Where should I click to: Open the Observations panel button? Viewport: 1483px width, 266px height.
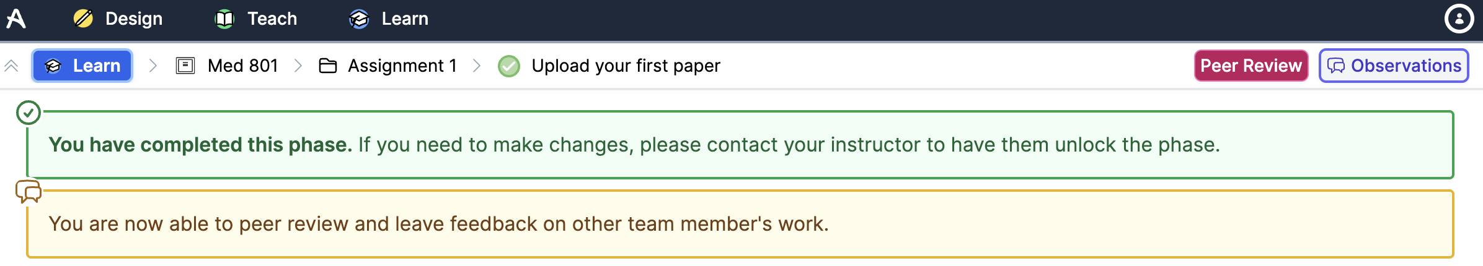tap(1393, 66)
